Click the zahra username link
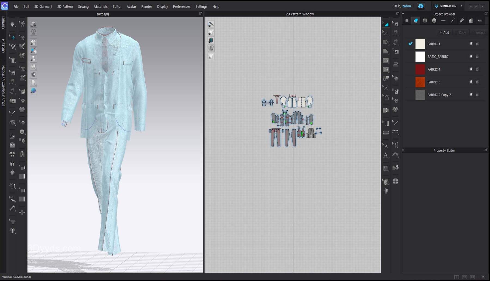490x281 pixels. [406, 6]
